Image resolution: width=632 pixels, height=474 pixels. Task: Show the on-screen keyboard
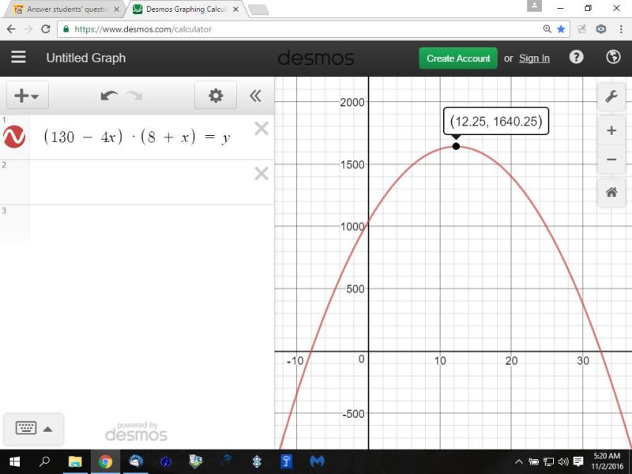coord(26,427)
